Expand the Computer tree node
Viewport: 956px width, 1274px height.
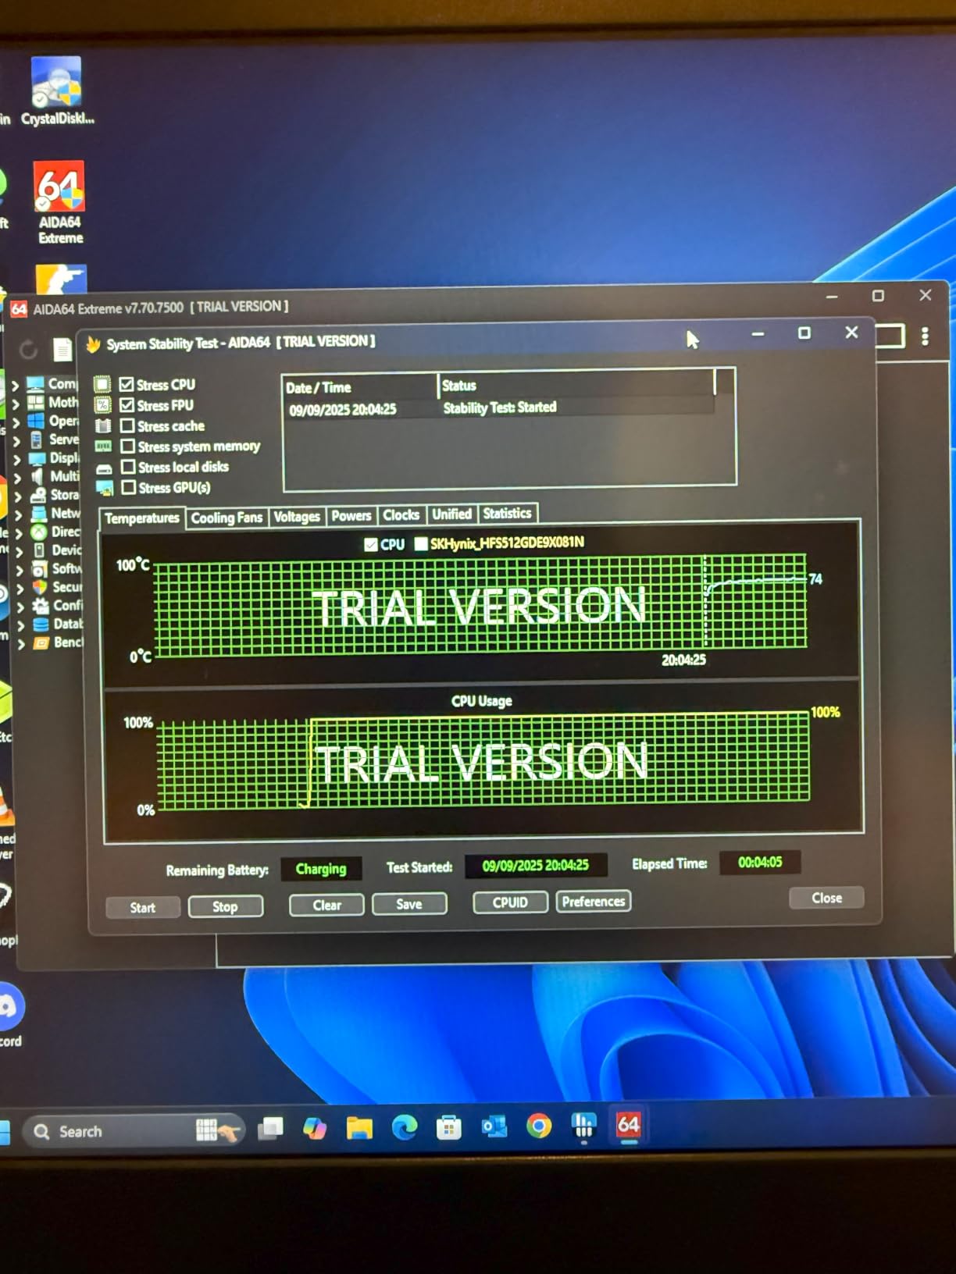click(15, 384)
